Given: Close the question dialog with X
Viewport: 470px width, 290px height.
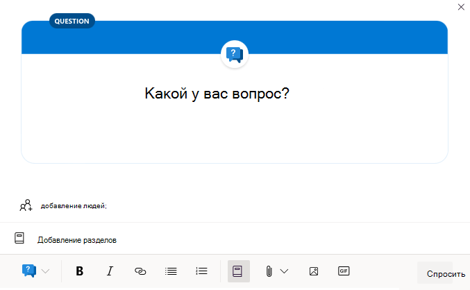Looking at the screenshot, I should (x=461, y=7).
